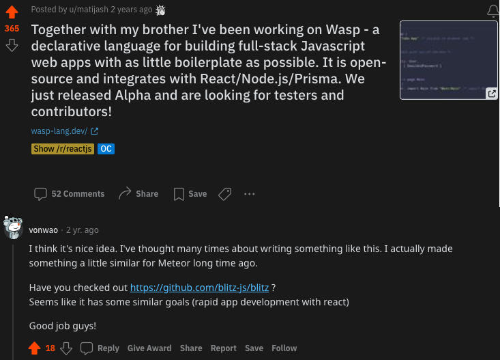Open the post's code preview thumbnail
This screenshot has height=360, width=500.
pyautogui.click(x=449, y=60)
